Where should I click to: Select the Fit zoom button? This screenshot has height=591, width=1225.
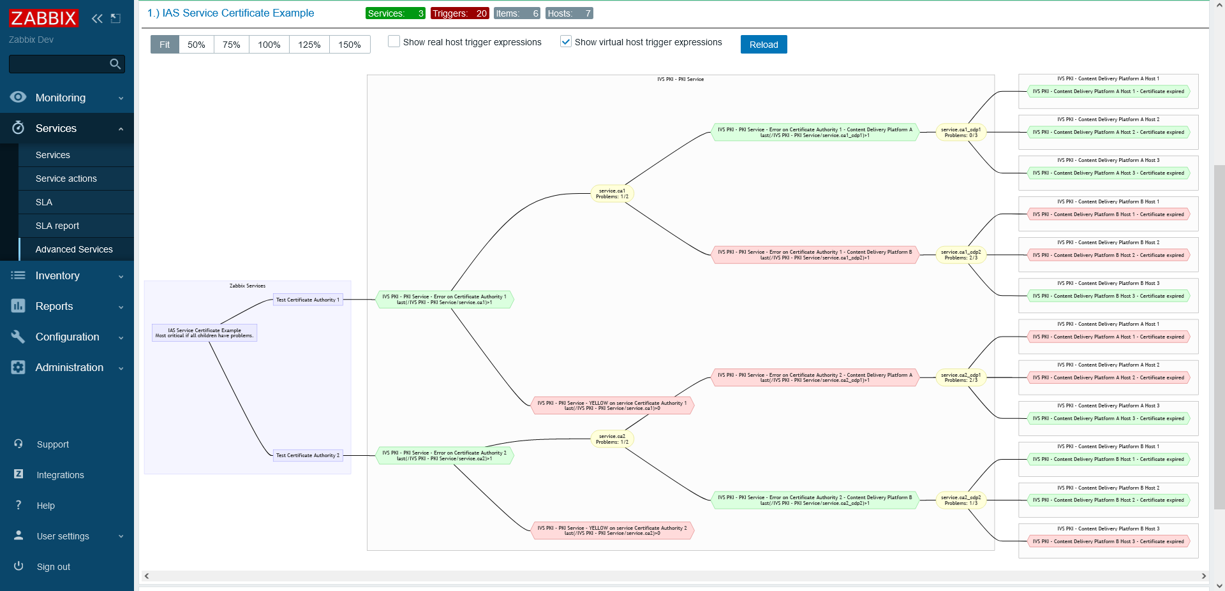(x=165, y=45)
